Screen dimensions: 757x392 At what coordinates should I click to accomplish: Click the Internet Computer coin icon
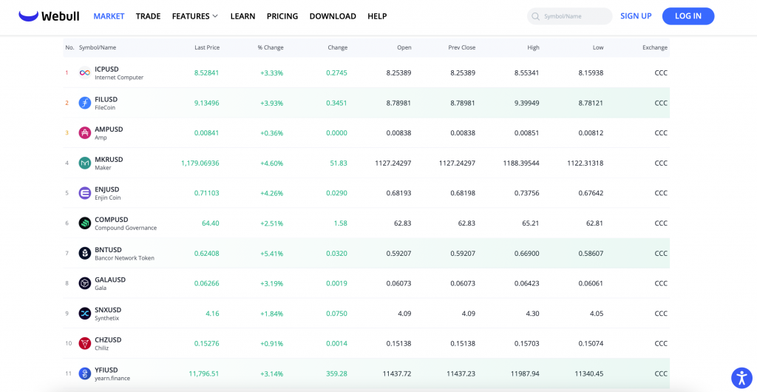(85, 73)
